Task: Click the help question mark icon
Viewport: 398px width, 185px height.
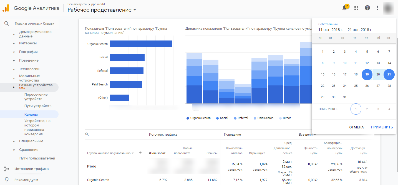Action: (367, 8)
